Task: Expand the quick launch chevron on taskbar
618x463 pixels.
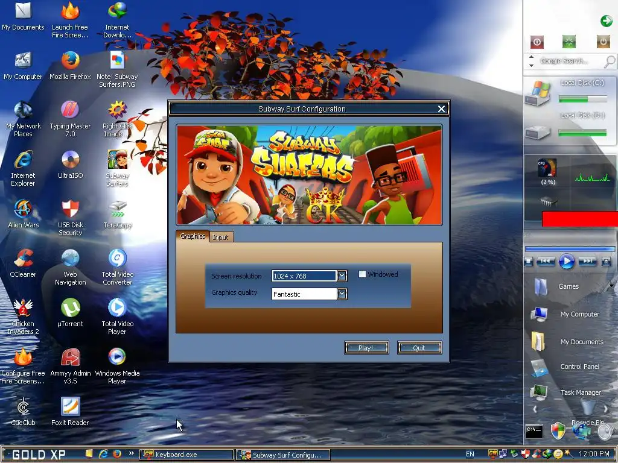Action: pos(131,453)
